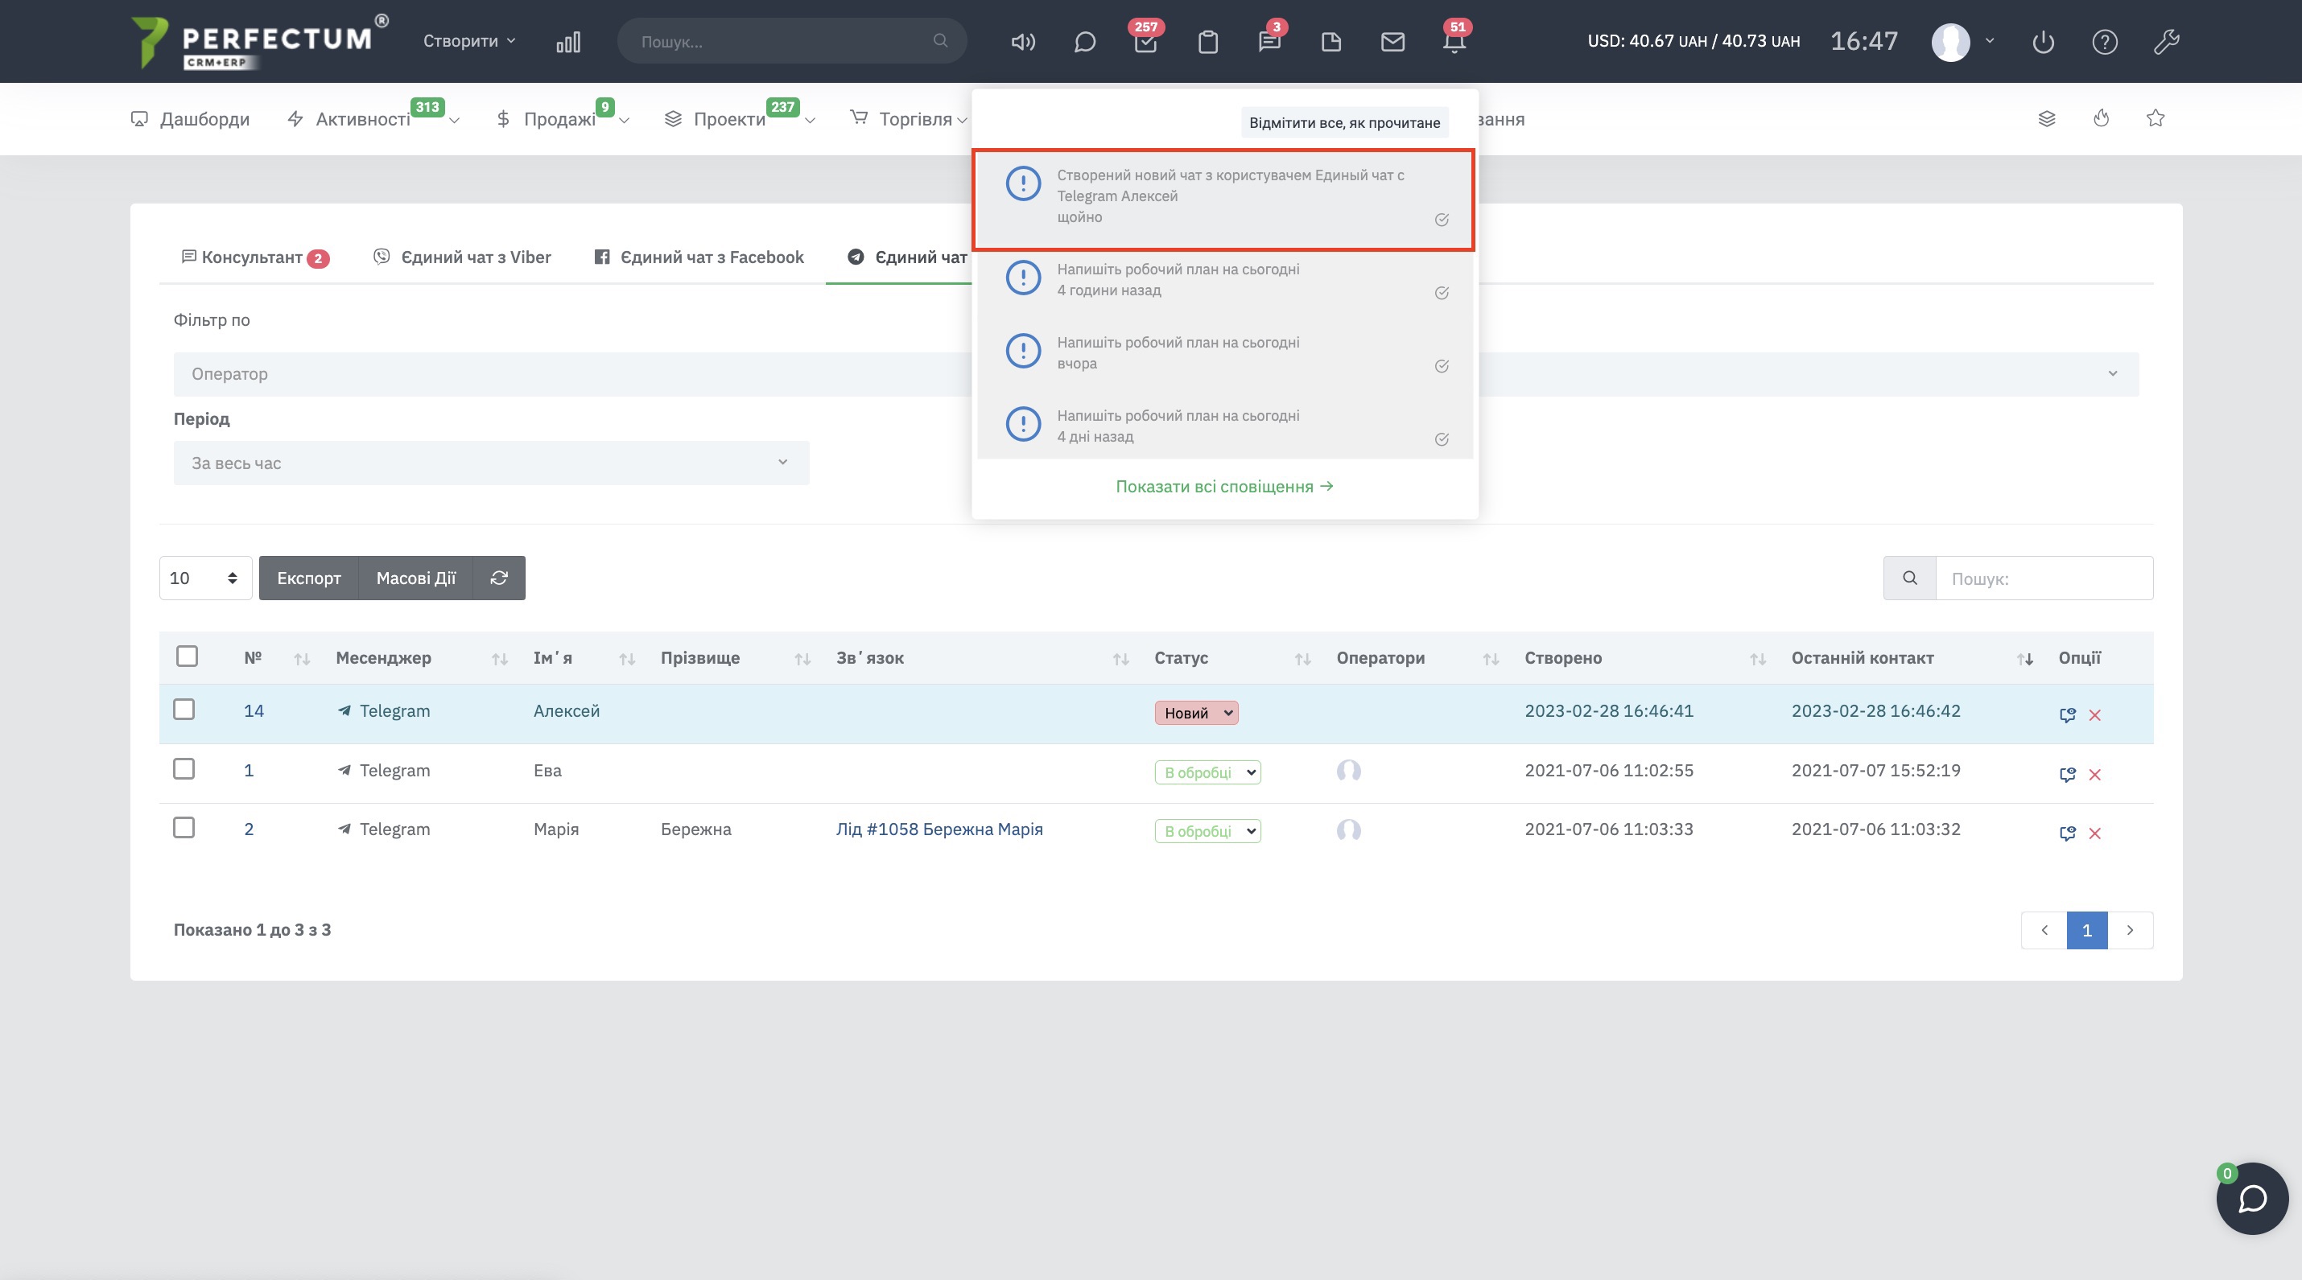
Task: Open chat number 14 link
Action: pos(254,711)
